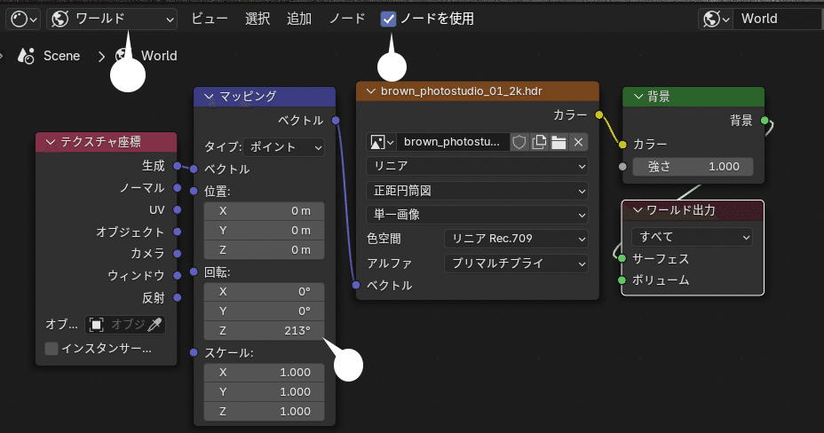Open the タイプ ポイント dropdown
Image resolution: width=824 pixels, height=433 pixels.
click(x=284, y=147)
